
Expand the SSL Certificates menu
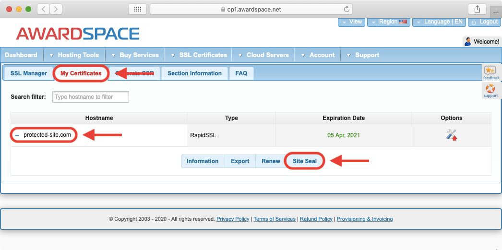[203, 55]
